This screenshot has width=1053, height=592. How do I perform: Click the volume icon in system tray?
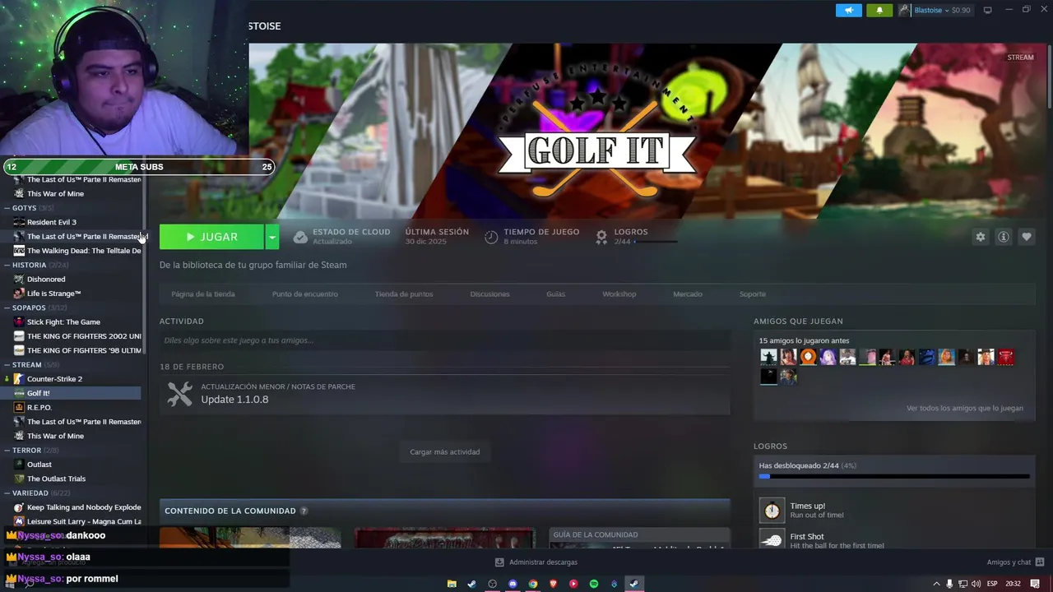pyautogui.click(x=976, y=584)
